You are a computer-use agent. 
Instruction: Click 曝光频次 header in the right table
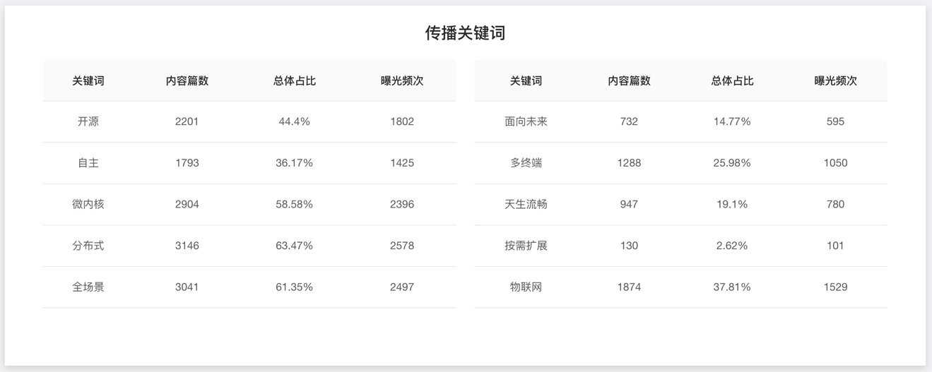tap(835, 81)
